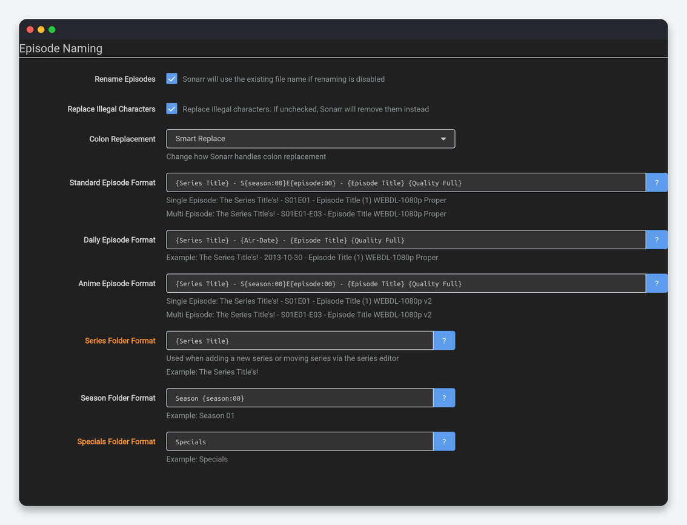Click the Standard format Single Episode example
This screenshot has width=687, height=525.
[x=307, y=200]
